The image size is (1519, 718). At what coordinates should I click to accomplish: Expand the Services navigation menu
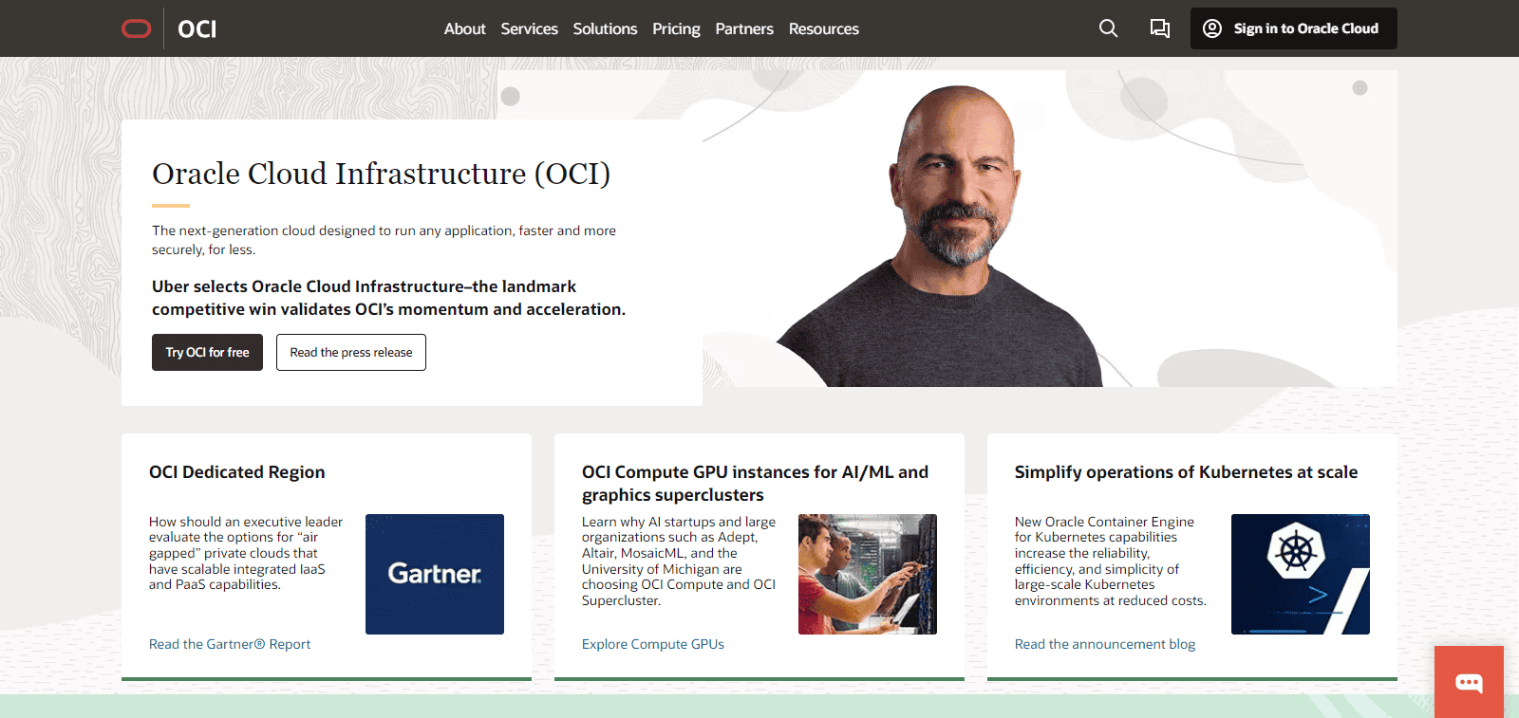[x=529, y=29]
